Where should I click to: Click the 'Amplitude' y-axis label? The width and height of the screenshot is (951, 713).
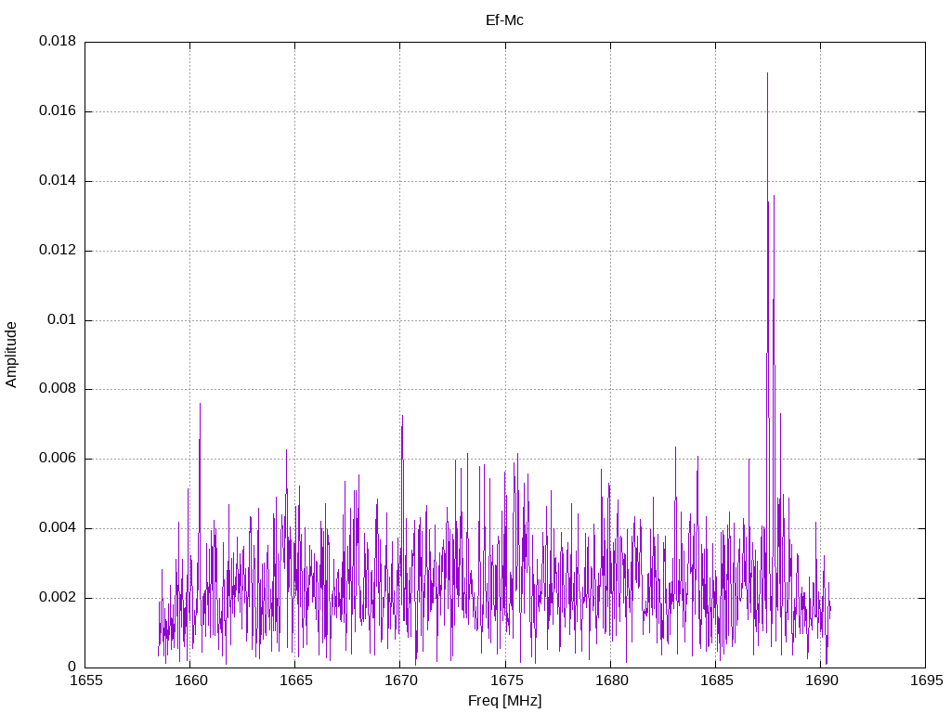click(11, 355)
